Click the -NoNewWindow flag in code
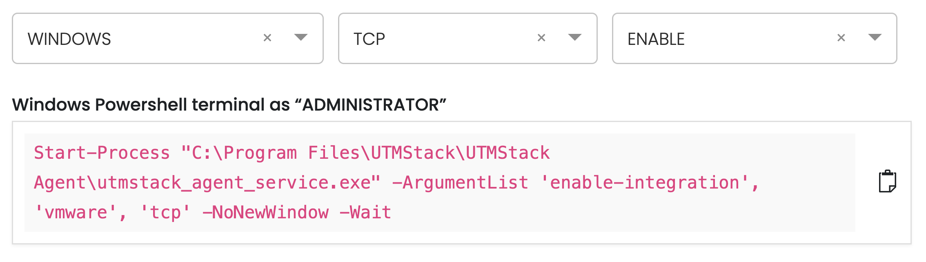The image size is (926, 262). pos(265,213)
